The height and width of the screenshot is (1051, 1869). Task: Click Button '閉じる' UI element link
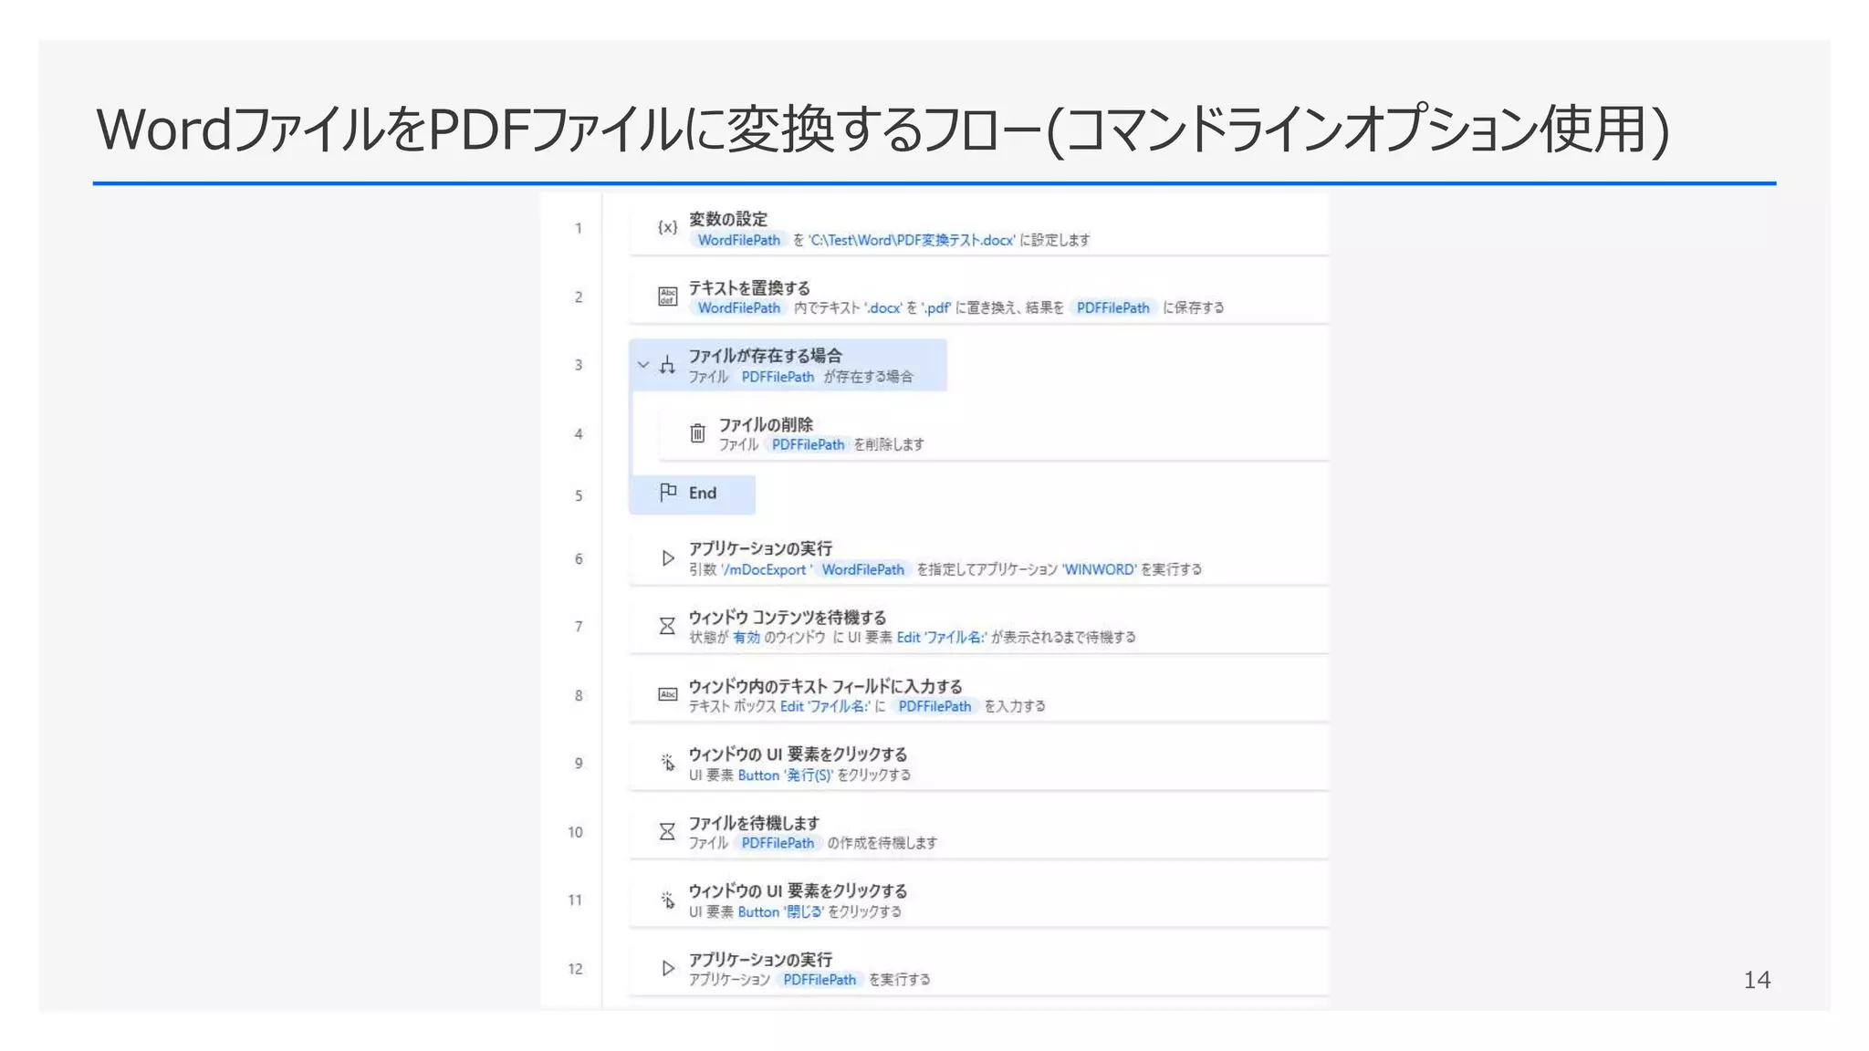780,911
